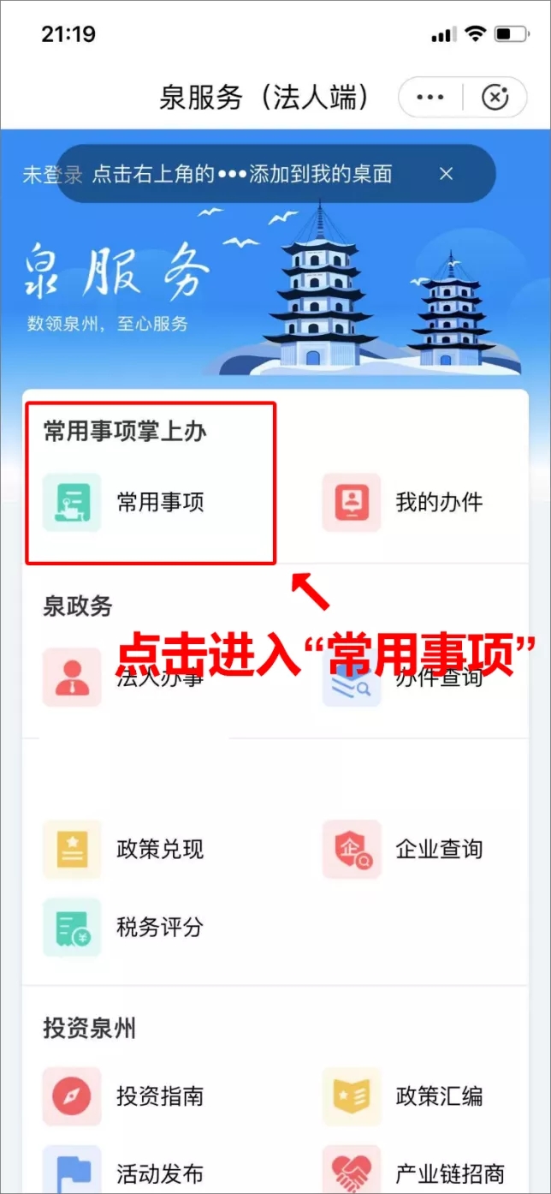Close the mini program with circle button
This screenshot has width=551, height=1194.
tap(495, 98)
